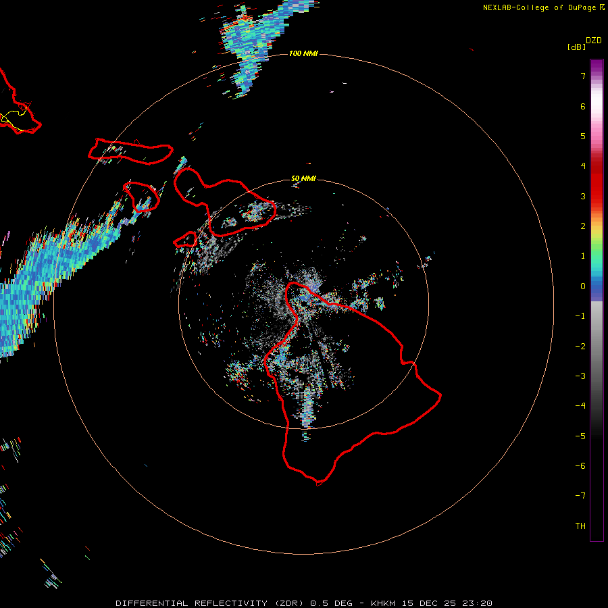608x608 pixels.
Task: Click the [dB] unit label
Action: [x=577, y=47]
